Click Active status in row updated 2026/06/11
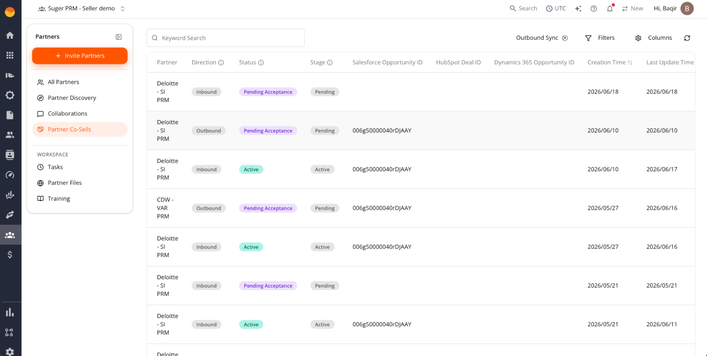This screenshot has width=707, height=356. click(251, 324)
